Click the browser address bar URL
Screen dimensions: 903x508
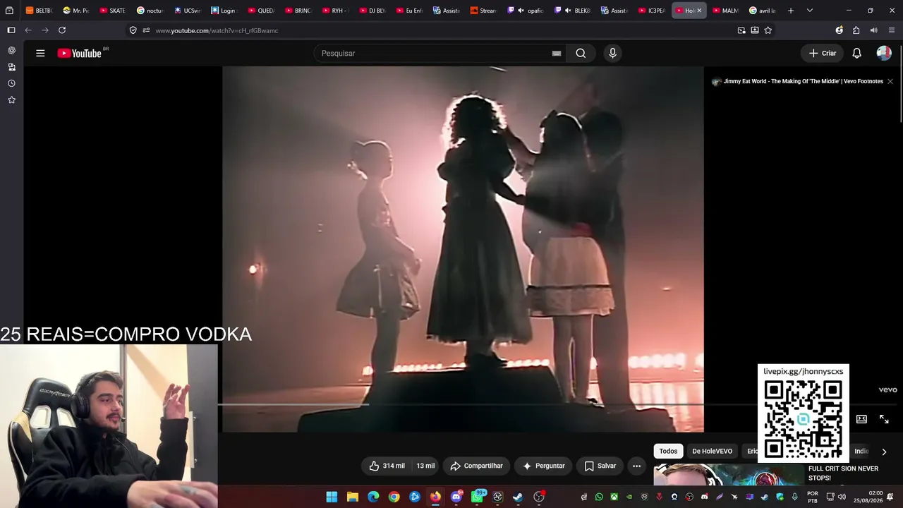pos(217,30)
